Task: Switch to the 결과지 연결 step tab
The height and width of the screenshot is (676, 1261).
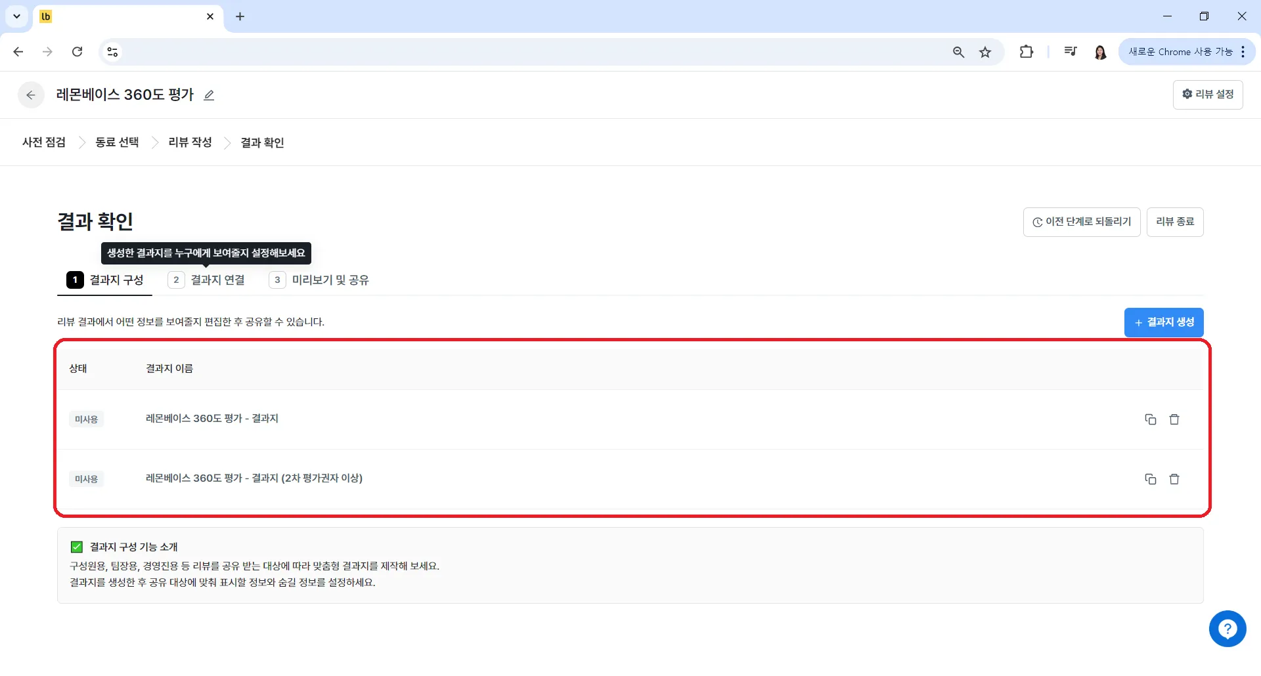Action: point(206,280)
